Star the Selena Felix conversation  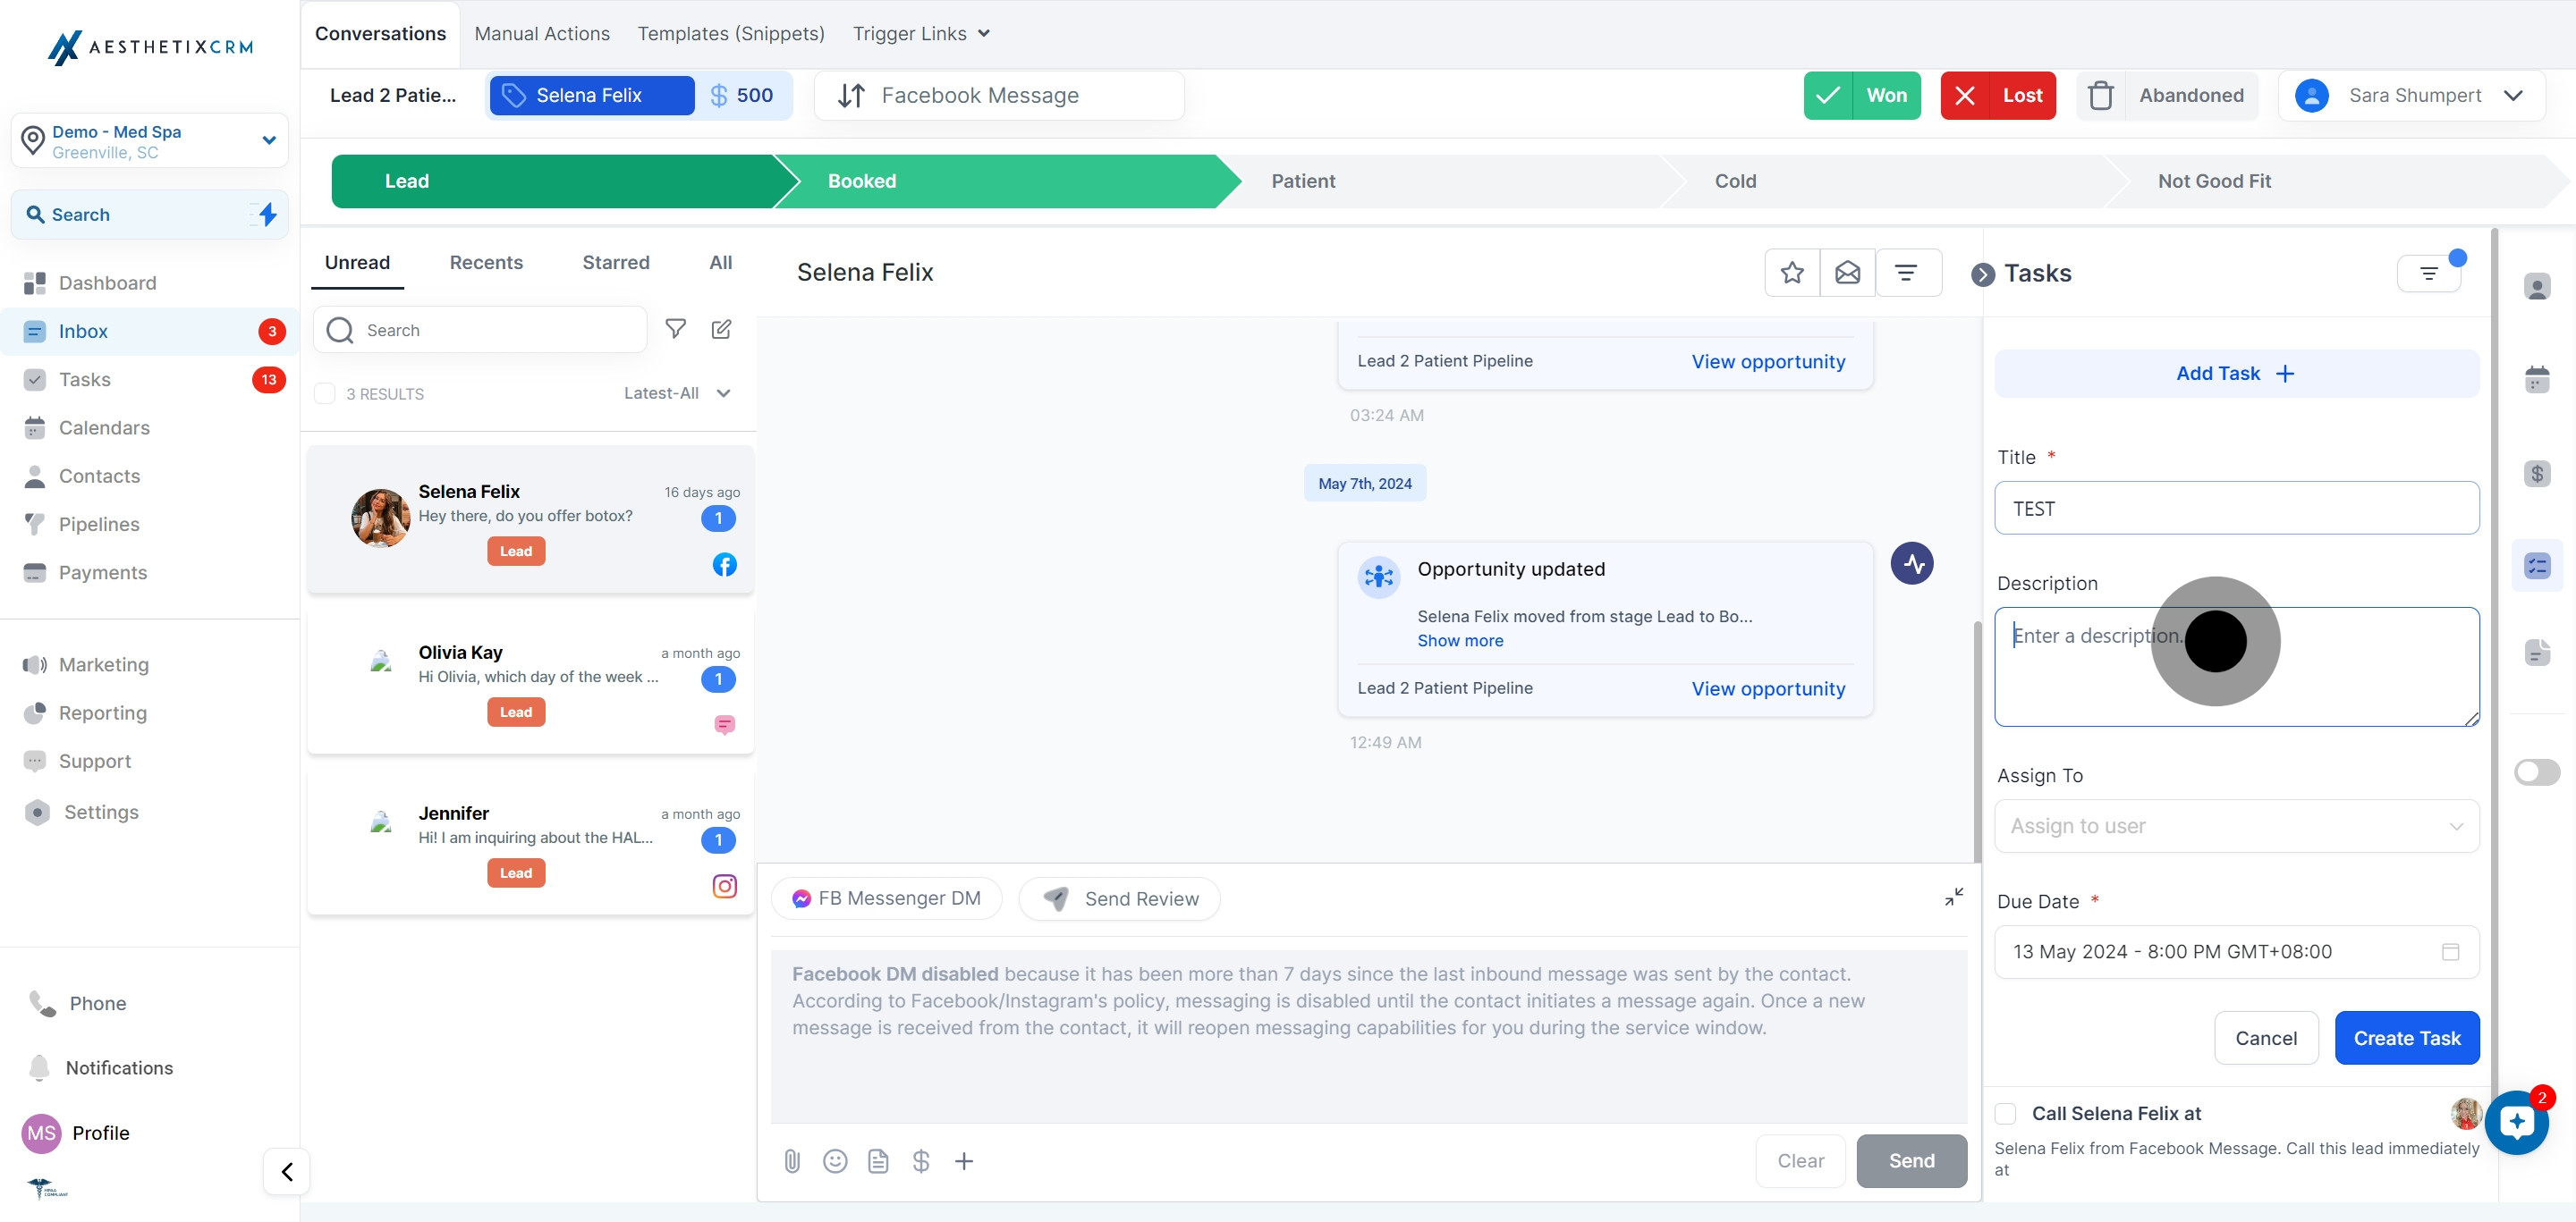click(1792, 273)
